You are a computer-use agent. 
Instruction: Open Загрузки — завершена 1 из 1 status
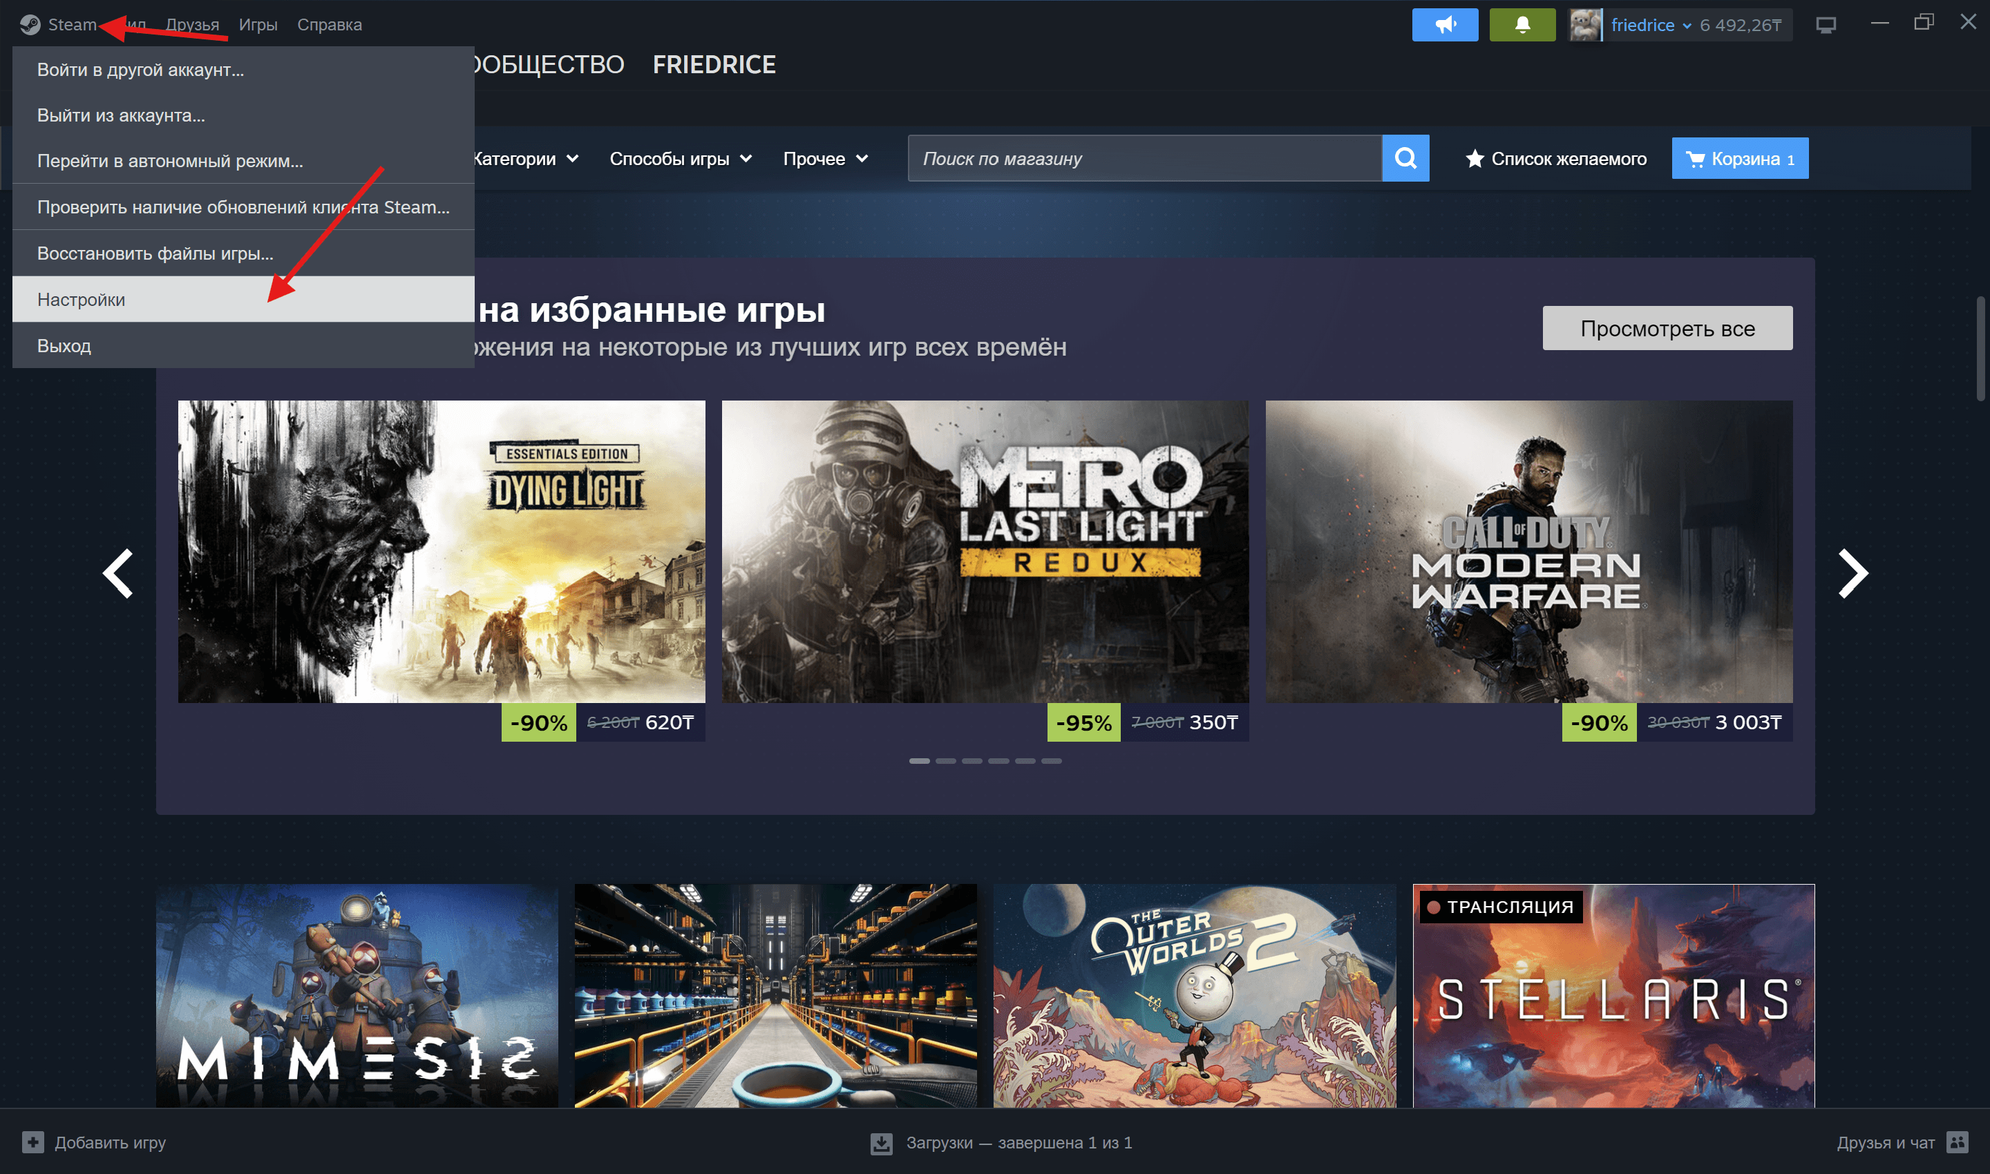[1018, 1142]
